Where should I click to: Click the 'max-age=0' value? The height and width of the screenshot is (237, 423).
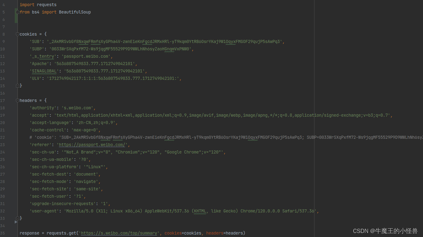tap(85, 130)
